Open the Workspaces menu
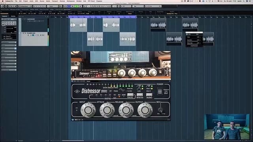253x142 pixels. [70, 1]
